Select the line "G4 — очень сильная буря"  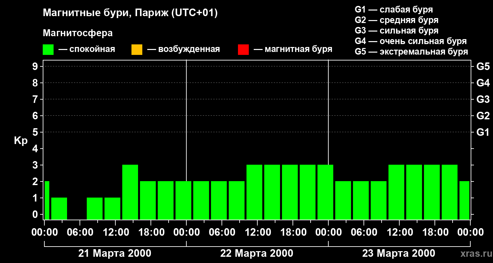(411, 41)
